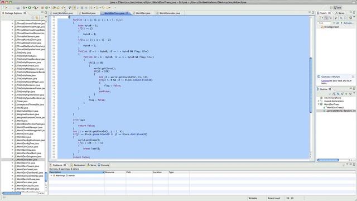Click the editor vertical scrollbar thumb
The width and height of the screenshot is (357, 201).
coord(311,85)
